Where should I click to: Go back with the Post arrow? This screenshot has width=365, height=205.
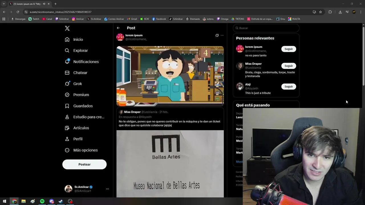pos(118,28)
